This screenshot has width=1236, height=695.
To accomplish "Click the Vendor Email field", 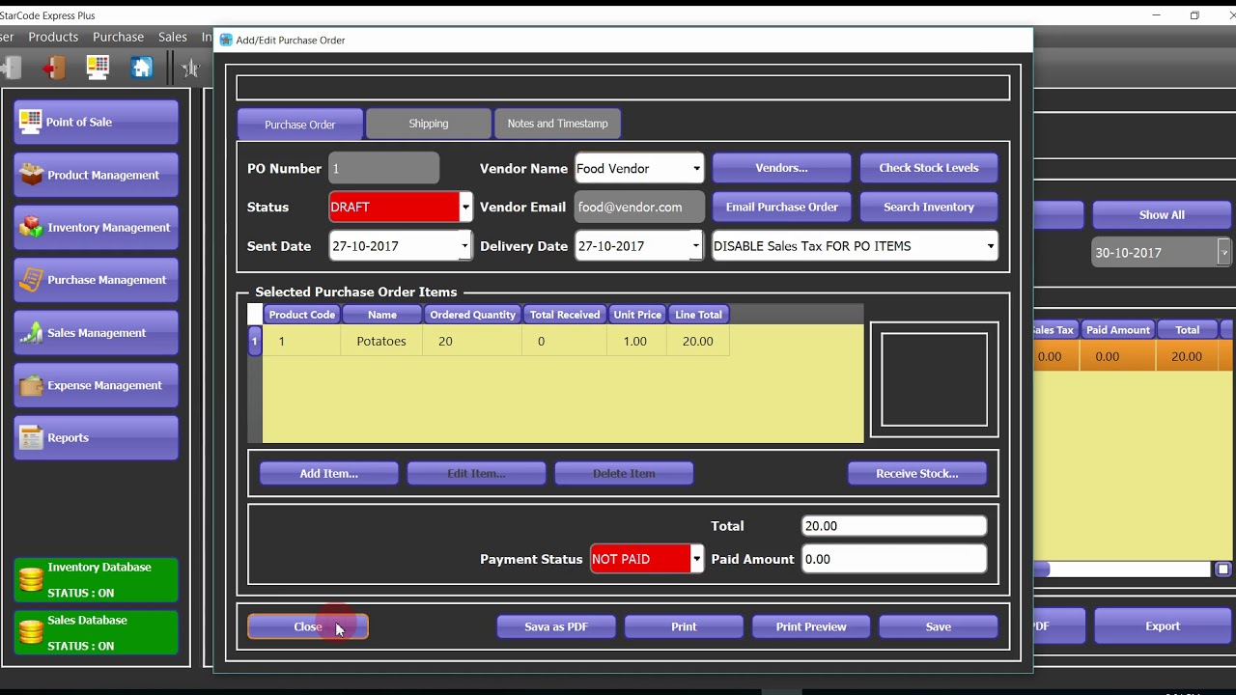I will 639,207.
